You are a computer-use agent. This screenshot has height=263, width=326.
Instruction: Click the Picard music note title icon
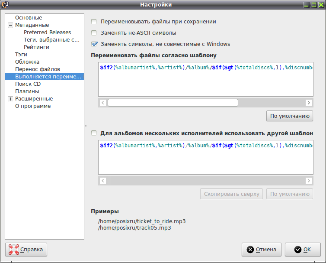click(5, 5)
